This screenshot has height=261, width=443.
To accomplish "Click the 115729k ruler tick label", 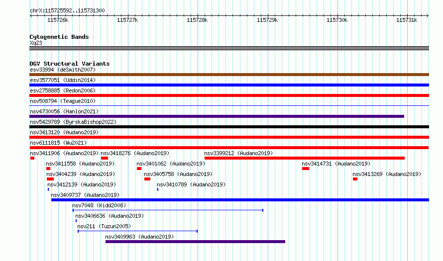I will 267,20.
